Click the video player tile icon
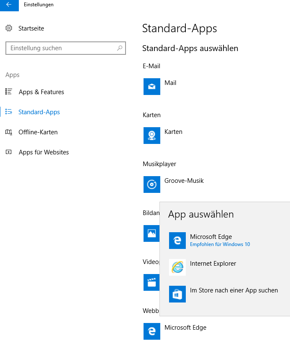 tap(151, 282)
